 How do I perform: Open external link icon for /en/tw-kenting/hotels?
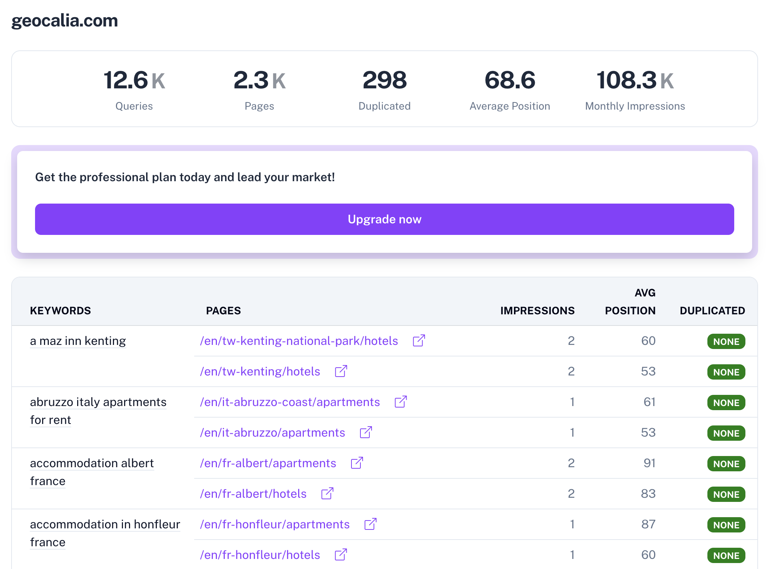[341, 371]
